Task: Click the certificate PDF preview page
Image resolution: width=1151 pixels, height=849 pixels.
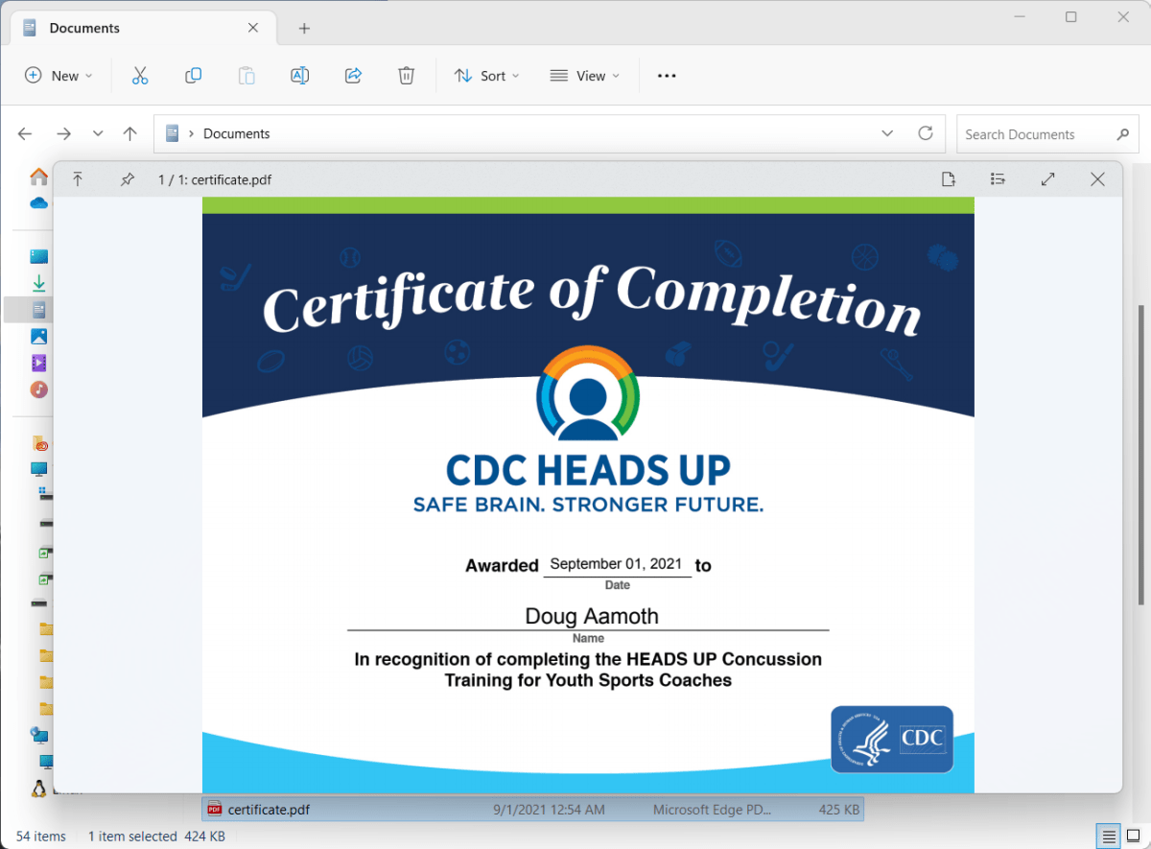Action: point(588,495)
